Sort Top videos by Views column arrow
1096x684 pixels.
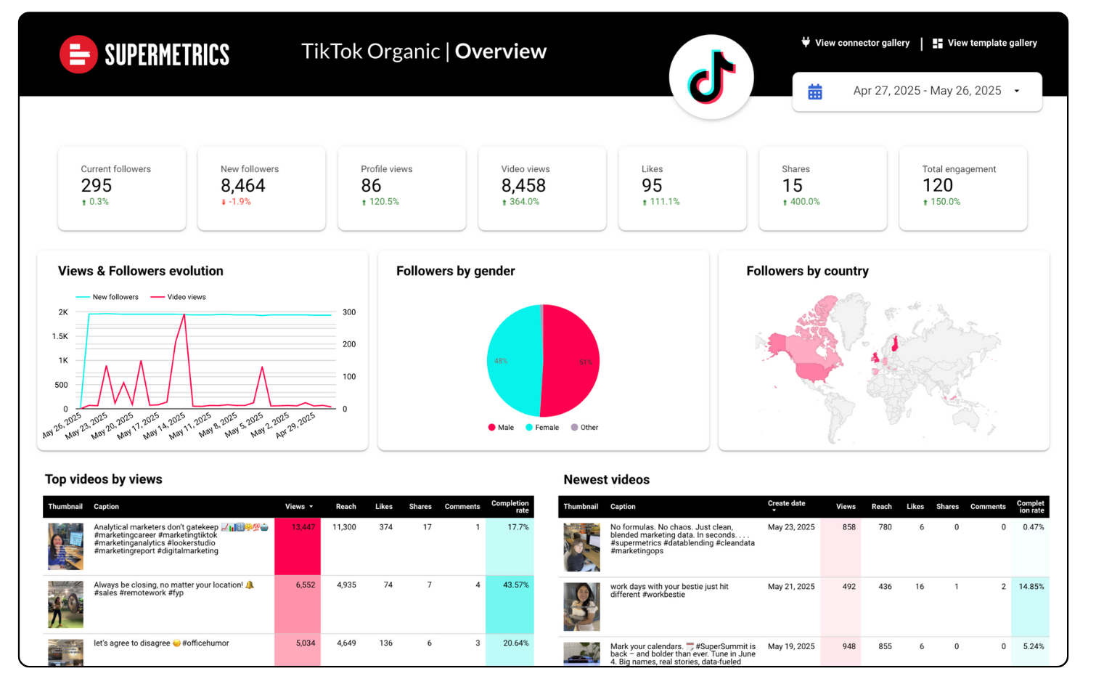(311, 507)
